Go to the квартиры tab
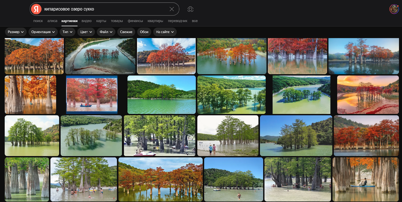 point(155,21)
